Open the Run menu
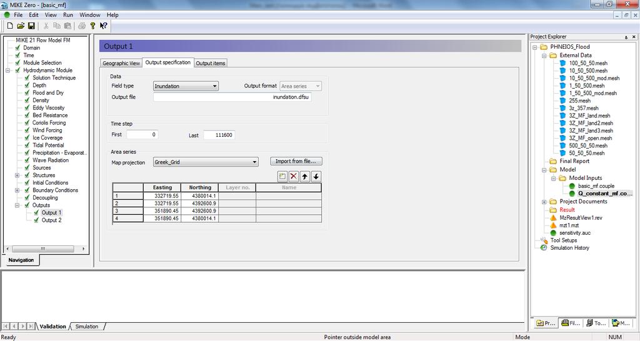 (68, 15)
